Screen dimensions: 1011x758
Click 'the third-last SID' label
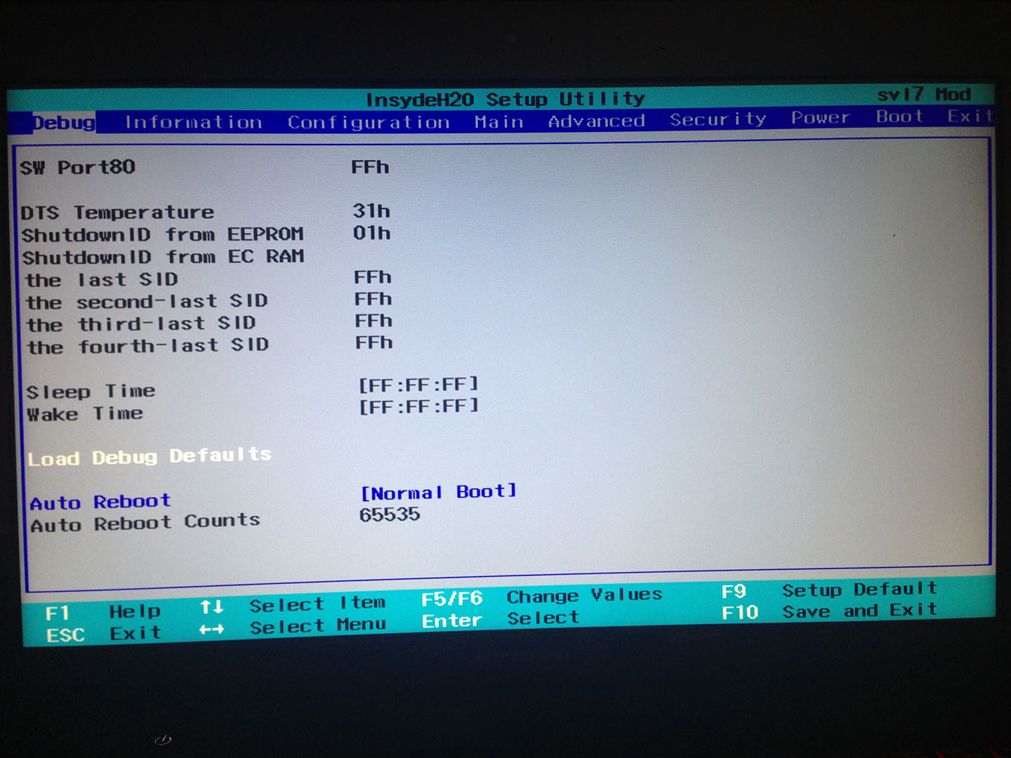[x=141, y=324]
